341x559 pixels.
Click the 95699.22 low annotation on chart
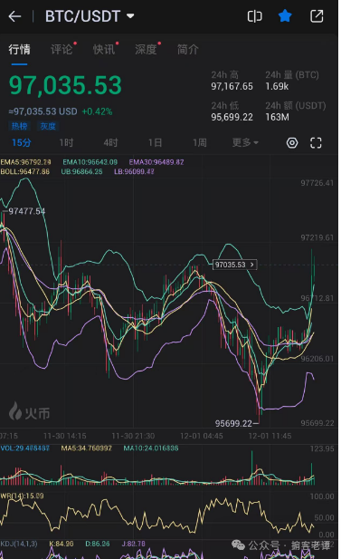point(233,423)
